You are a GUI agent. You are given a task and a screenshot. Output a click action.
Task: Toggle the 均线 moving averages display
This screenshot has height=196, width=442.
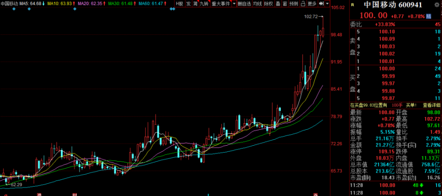coord(257,4)
